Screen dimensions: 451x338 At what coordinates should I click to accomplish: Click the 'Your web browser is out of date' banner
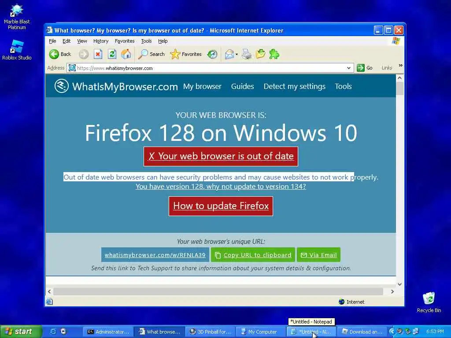[x=221, y=156]
